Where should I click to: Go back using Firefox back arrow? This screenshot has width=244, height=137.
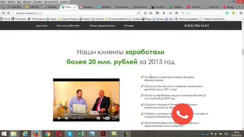pos(3,13)
